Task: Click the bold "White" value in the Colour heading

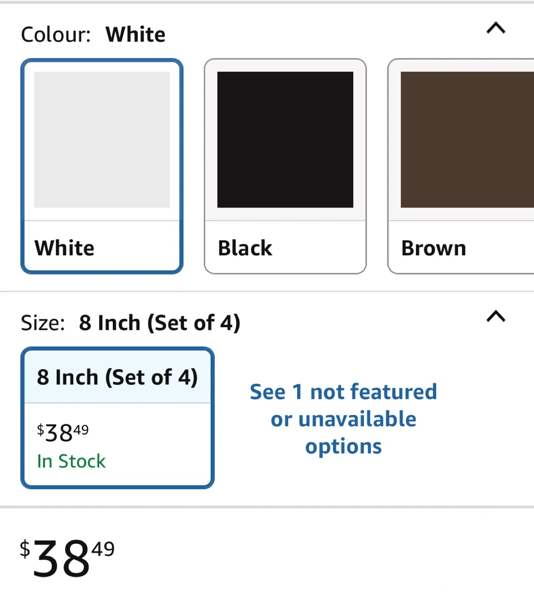Action: coord(135,35)
